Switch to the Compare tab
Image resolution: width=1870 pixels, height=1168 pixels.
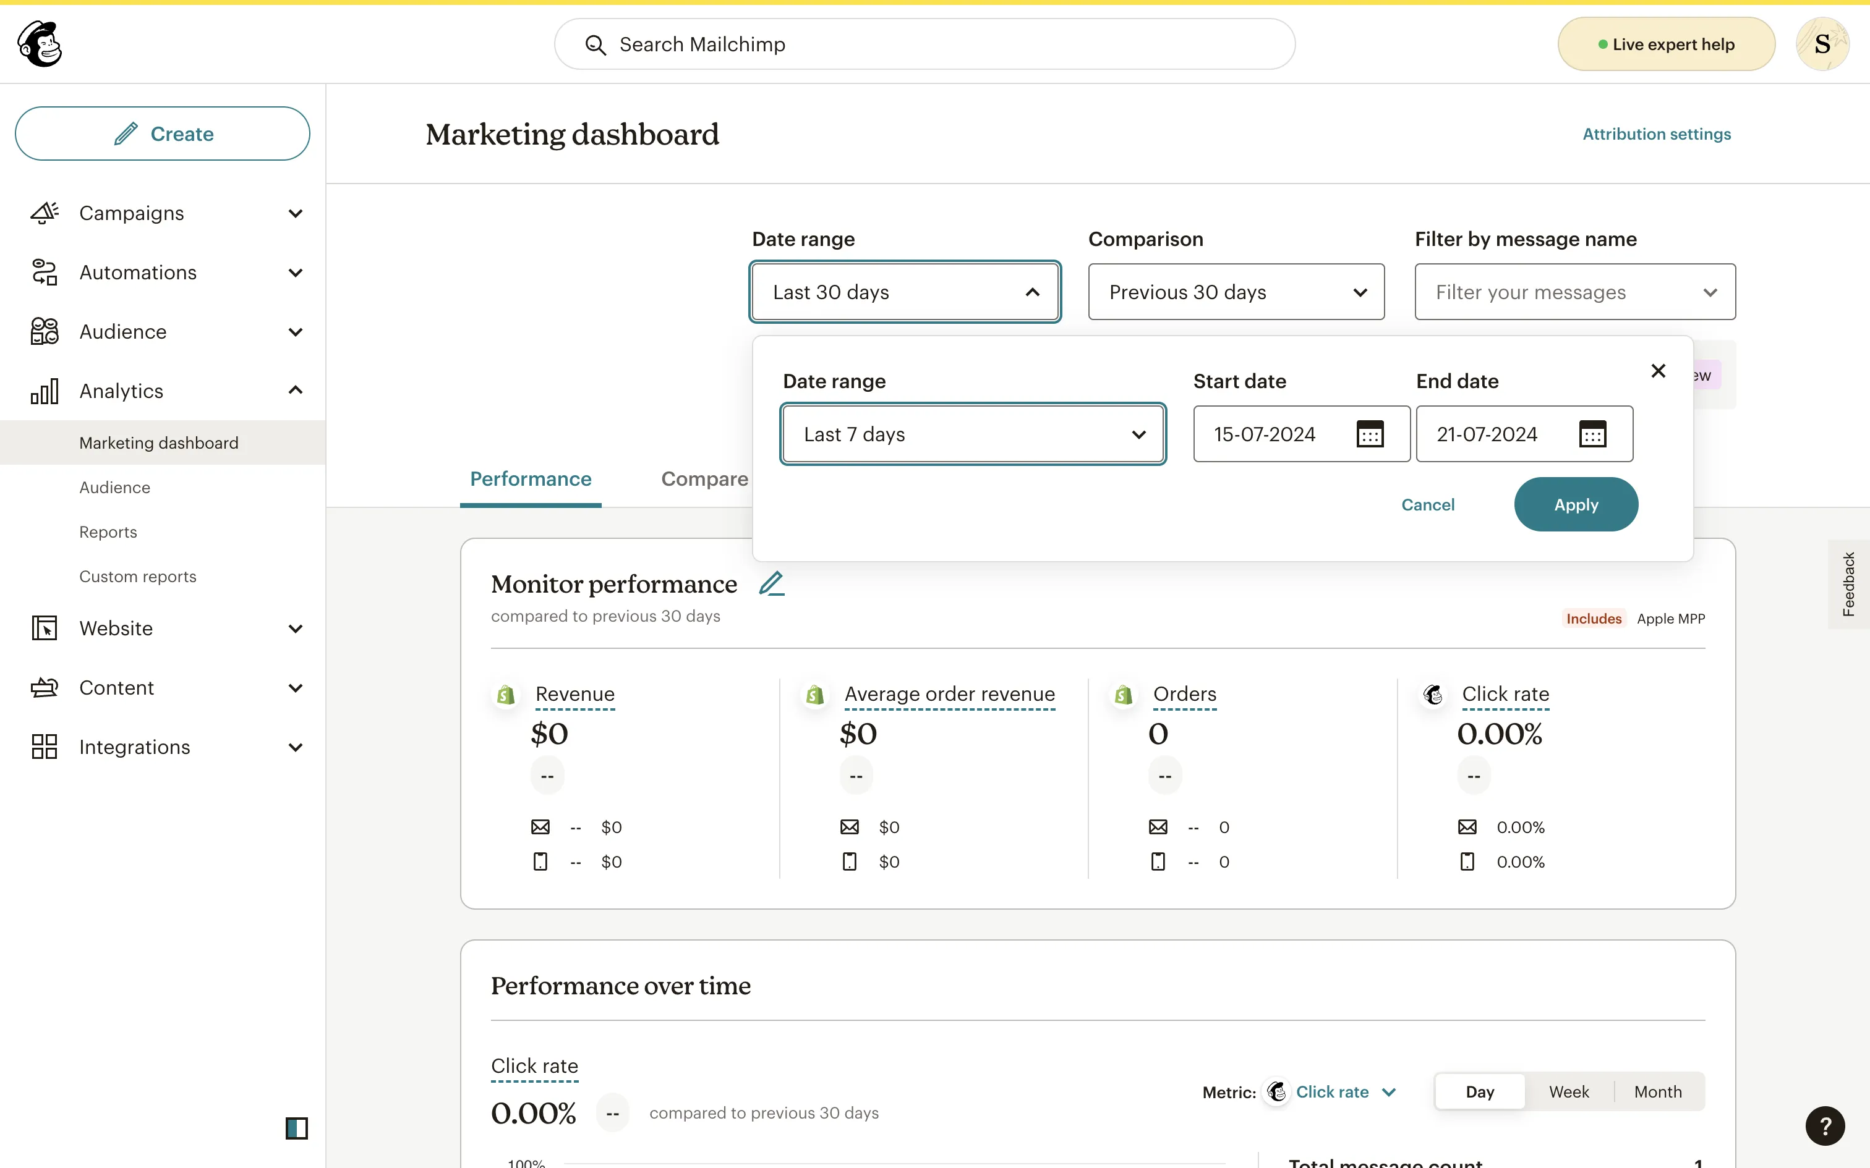click(x=704, y=479)
